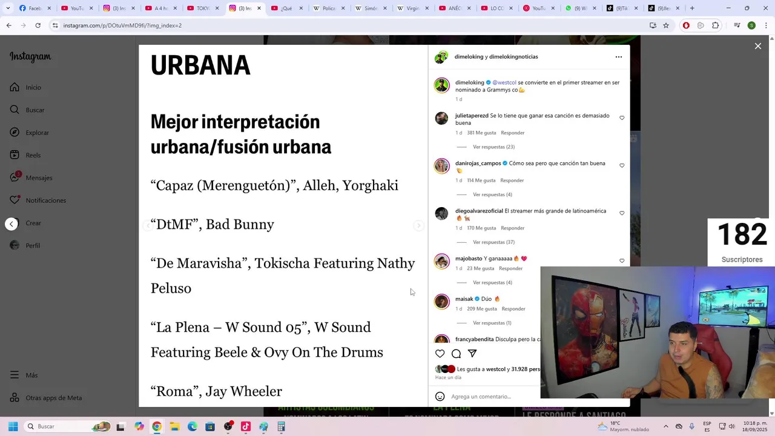Open Perfil in the sidebar

point(24,245)
